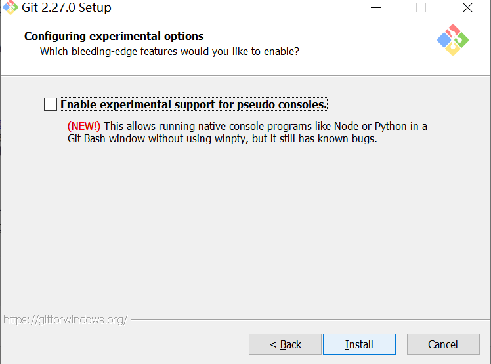The width and height of the screenshot is (491, 364).
Task: Minimize the Git Setup window
Action: coord(375,8)
